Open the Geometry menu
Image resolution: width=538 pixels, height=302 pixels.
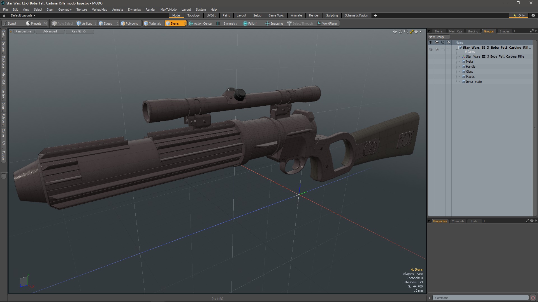tap(65, 10)
